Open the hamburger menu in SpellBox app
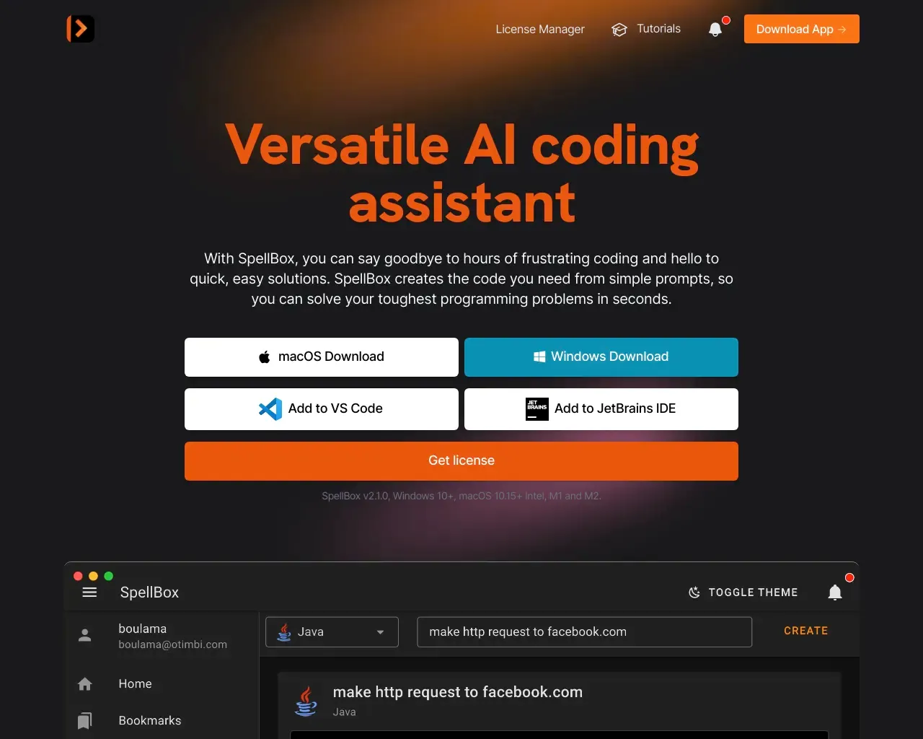Image resolution: width=923 pixels, height=739 pixels. [89, 592]
